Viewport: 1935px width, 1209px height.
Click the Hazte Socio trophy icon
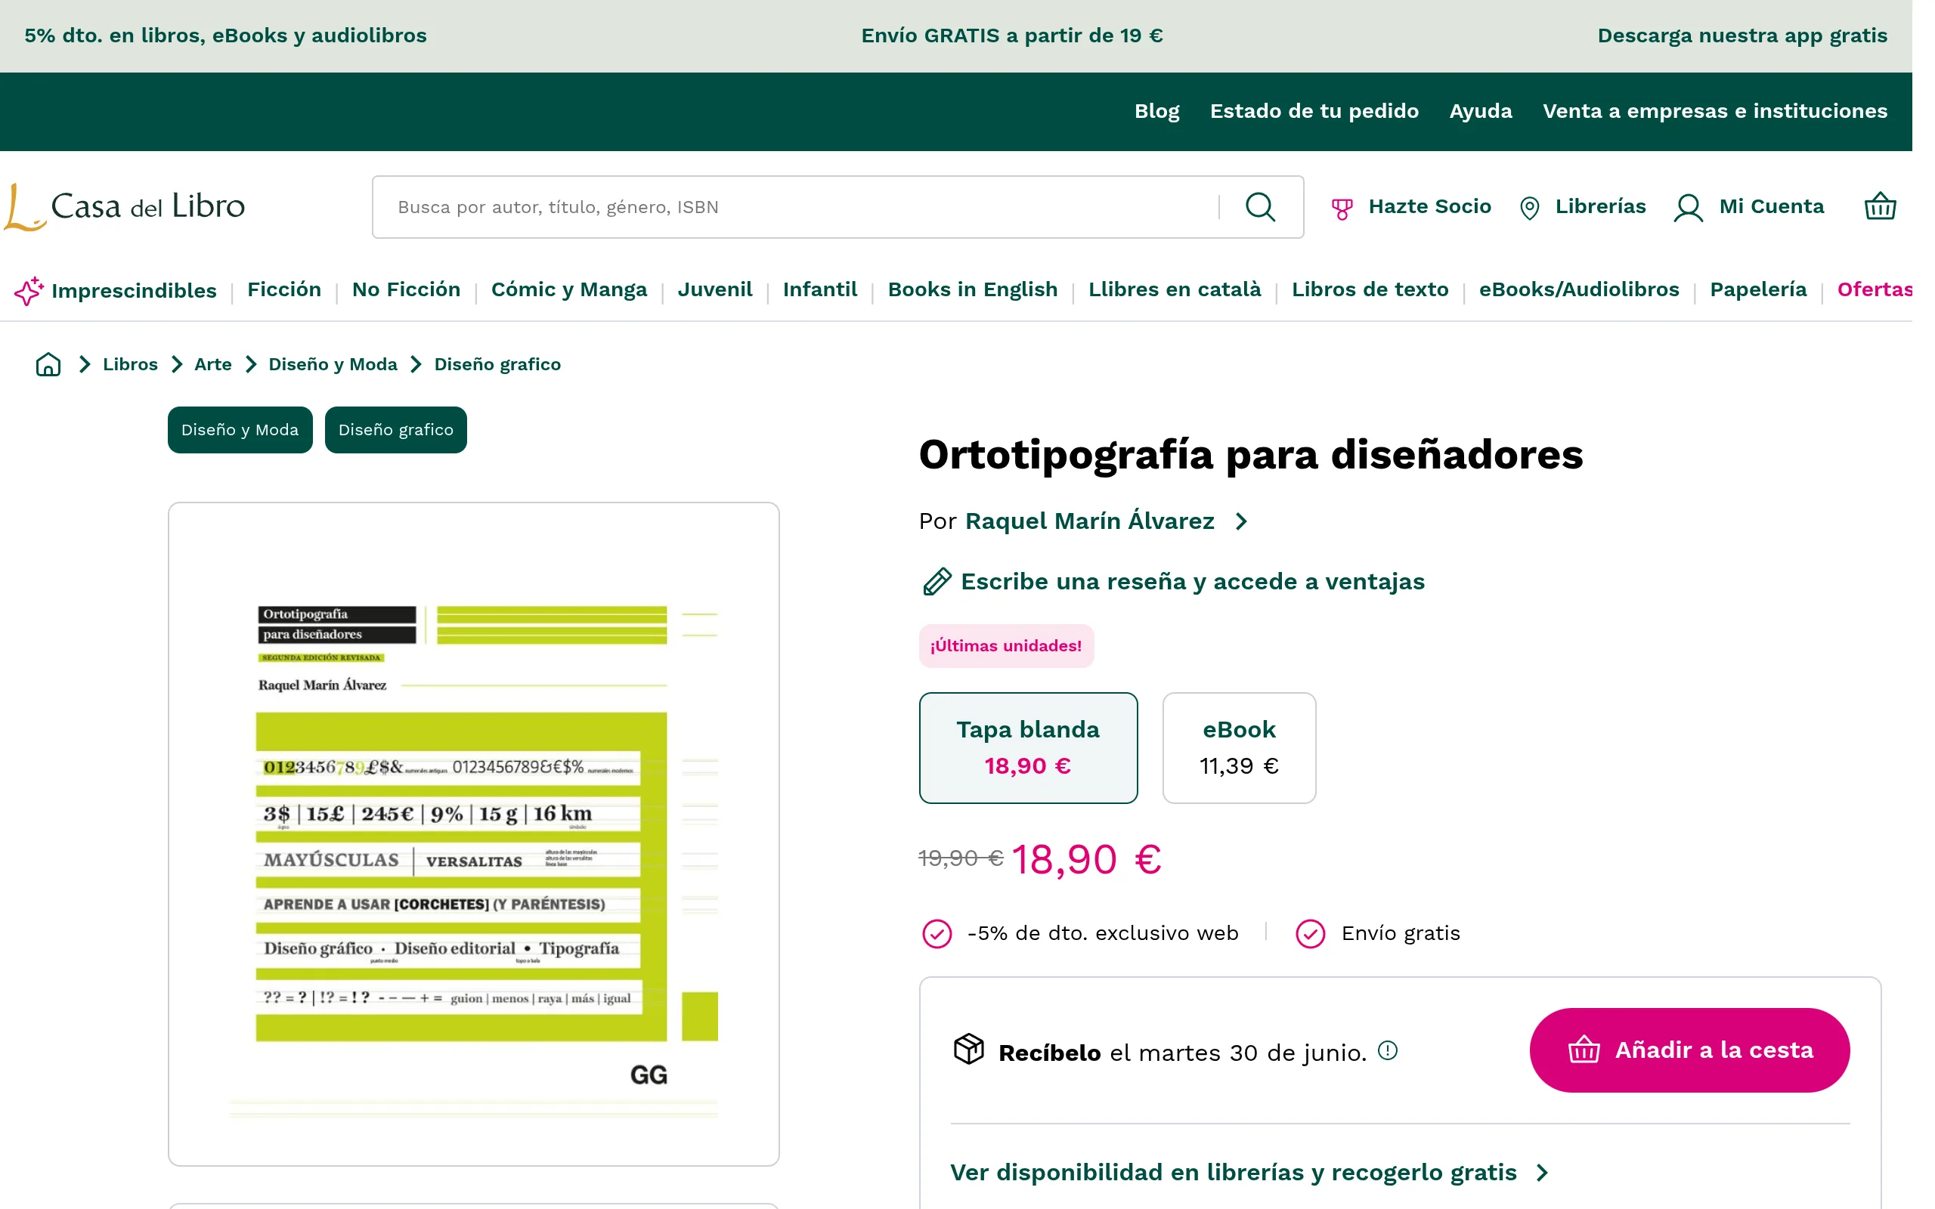point(1342,209)
